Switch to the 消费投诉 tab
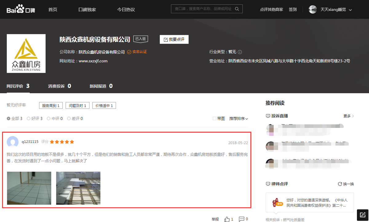This screenshot has width=369, height=222. pyautogui.click(x=59, y=86)
